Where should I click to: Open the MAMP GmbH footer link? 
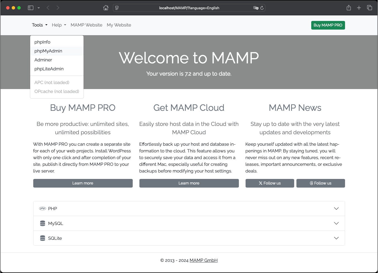click(x=203, y=260)
